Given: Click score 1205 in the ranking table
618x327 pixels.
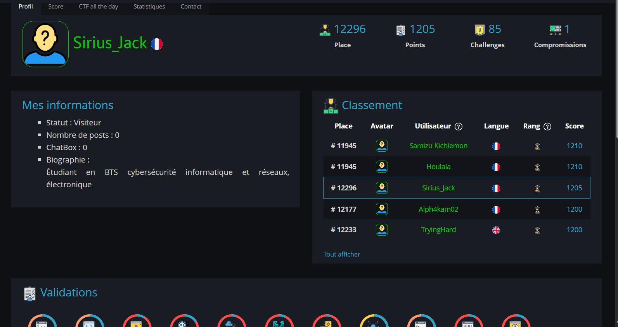Looking at the screenshot, I should click(x=574, y=188).
